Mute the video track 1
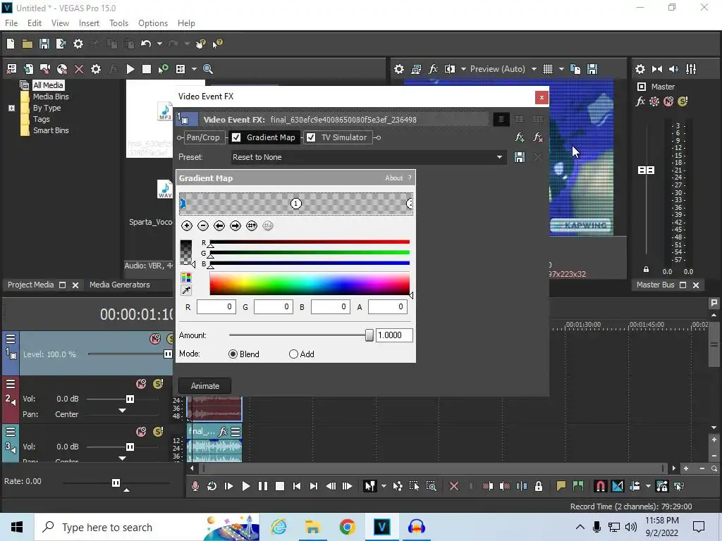 point(155,339)
